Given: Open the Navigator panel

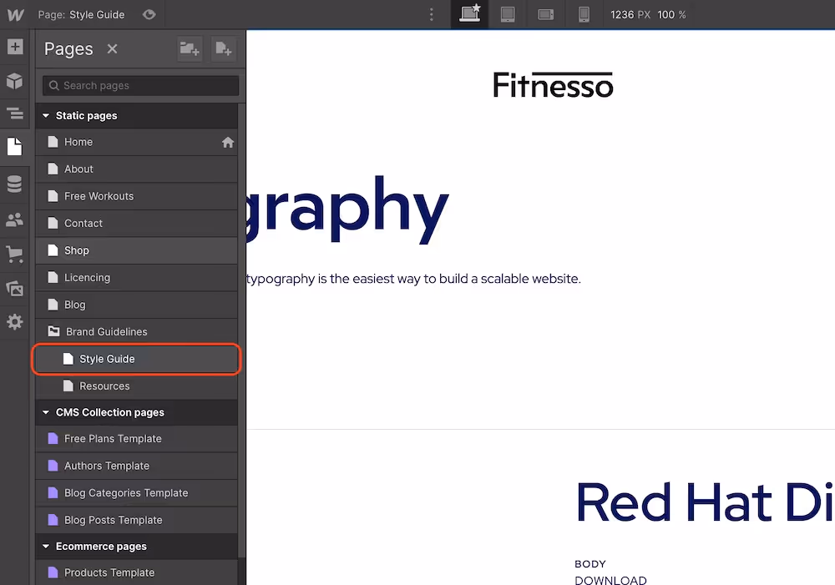Looking at the screenshot, I should coord(15,113).
